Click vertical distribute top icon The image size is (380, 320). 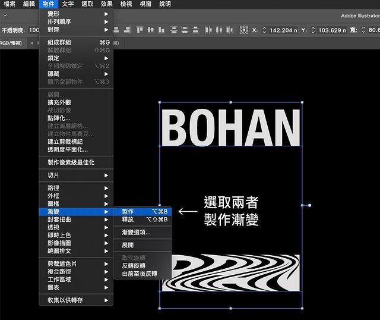tap(174, 30)
